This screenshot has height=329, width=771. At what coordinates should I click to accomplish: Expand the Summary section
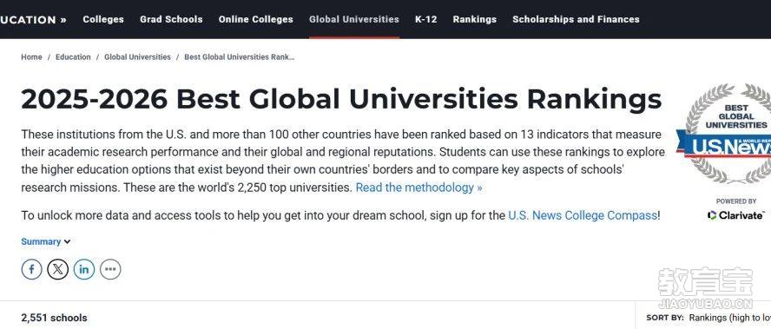(46, 241)
